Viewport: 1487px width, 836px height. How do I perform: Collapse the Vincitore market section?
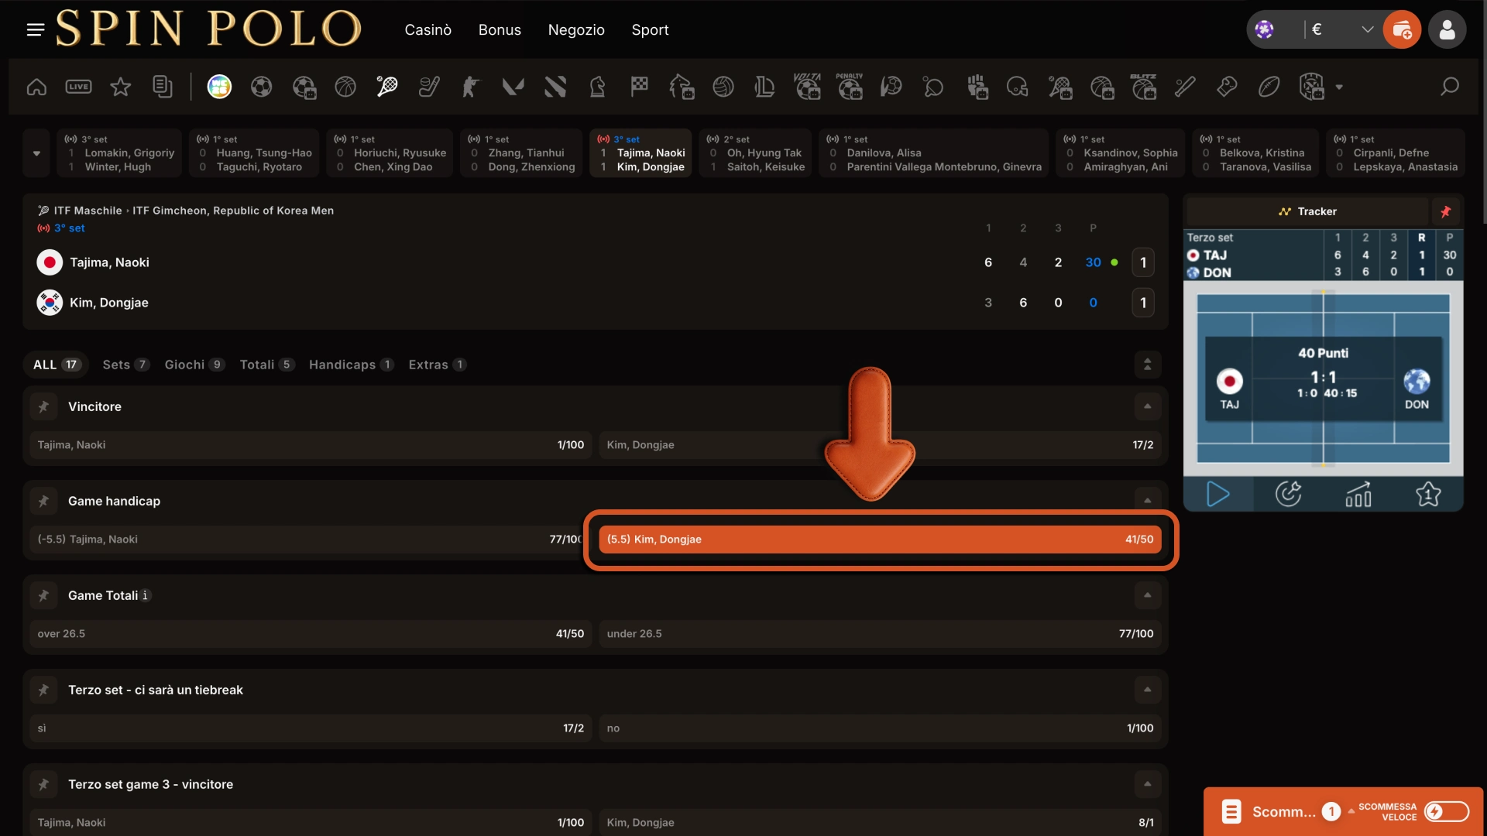coord(1147,406)
